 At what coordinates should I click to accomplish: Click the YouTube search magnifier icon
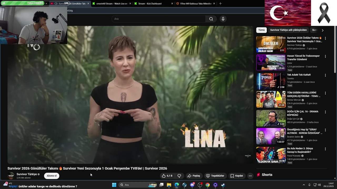point(211,19)
